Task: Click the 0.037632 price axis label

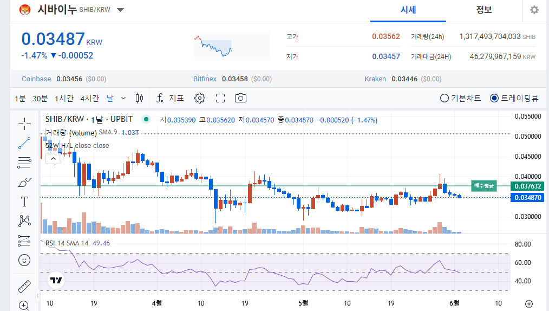Action: click(x=528, y=186)
